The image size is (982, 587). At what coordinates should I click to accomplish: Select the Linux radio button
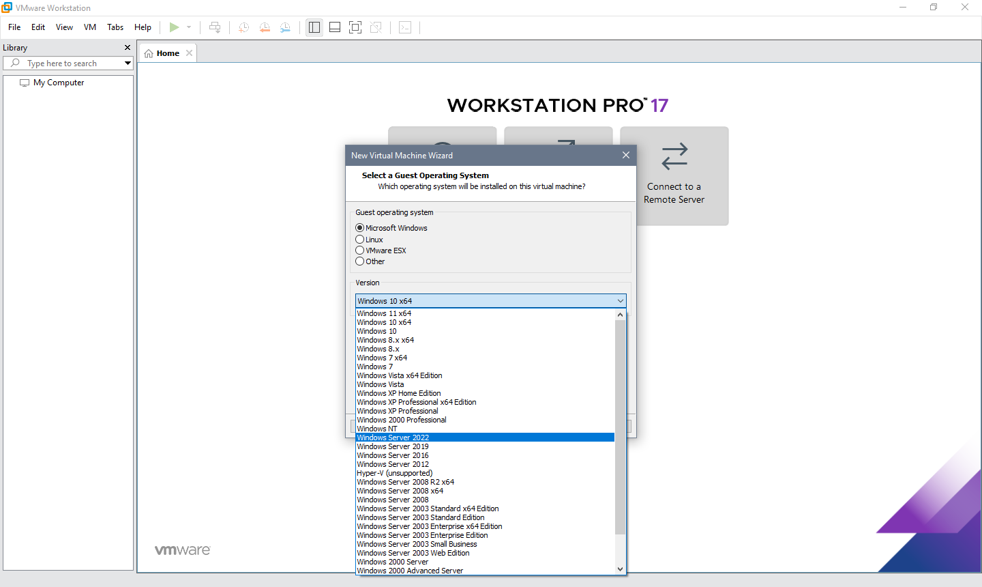coord(360,240)
